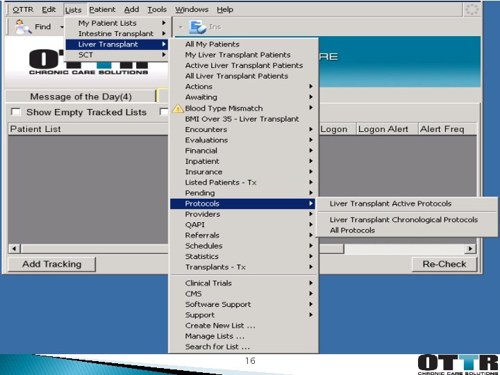This screenshot has height=375, width=500.
Task: Switch to Message of the Day(4) tab
Action: point(81,97)
